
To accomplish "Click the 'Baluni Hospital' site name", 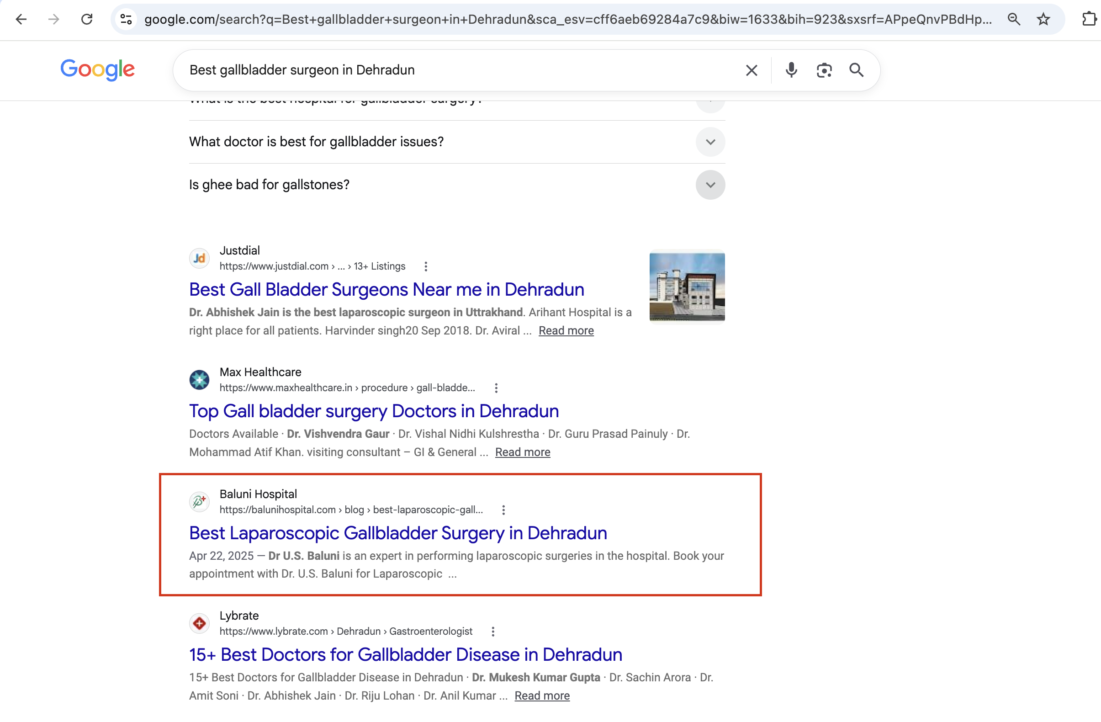I will coord(258,494).
